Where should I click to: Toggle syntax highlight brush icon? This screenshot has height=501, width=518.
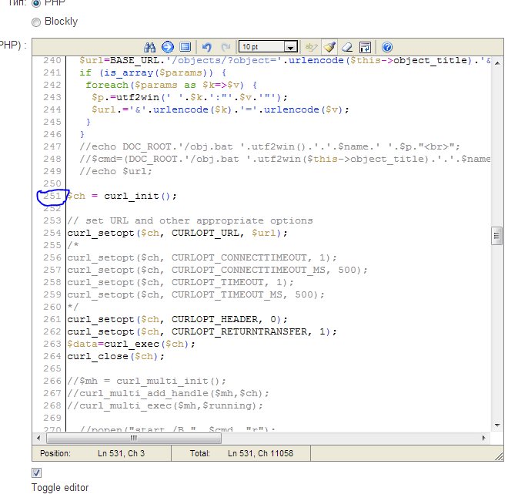(x=329, y=47)
